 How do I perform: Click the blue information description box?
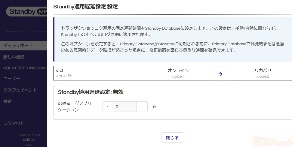click(173, 39)
